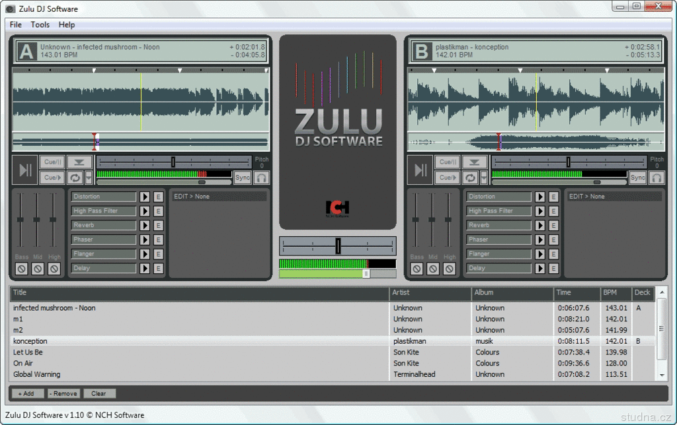Kill the Mid band on deck A
Image resolution: width=677 pixels, height=425 pixels.
tap(38, 269)
